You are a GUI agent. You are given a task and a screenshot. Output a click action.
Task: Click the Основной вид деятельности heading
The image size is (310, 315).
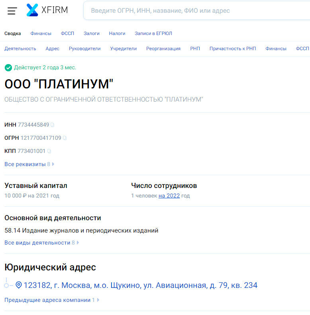pyautogui.click(x=53, y=218)
